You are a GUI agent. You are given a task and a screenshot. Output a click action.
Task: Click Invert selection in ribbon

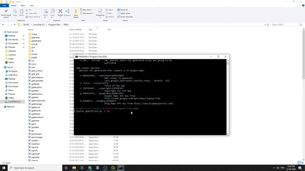(x=125, y=17)
